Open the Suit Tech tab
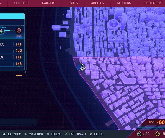Image resolution: width=165 pixels, height=138 pixels. coord(21,3)
